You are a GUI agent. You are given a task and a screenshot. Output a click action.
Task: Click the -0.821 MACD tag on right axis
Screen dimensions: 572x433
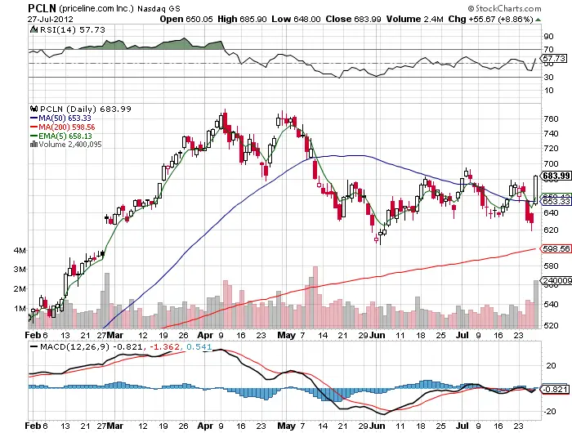click(x=555, y=389)
